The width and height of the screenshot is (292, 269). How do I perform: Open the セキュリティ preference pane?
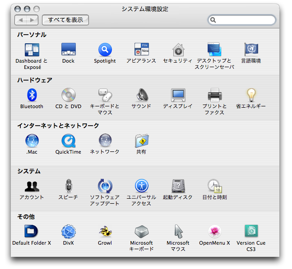(x=178, y=50)
